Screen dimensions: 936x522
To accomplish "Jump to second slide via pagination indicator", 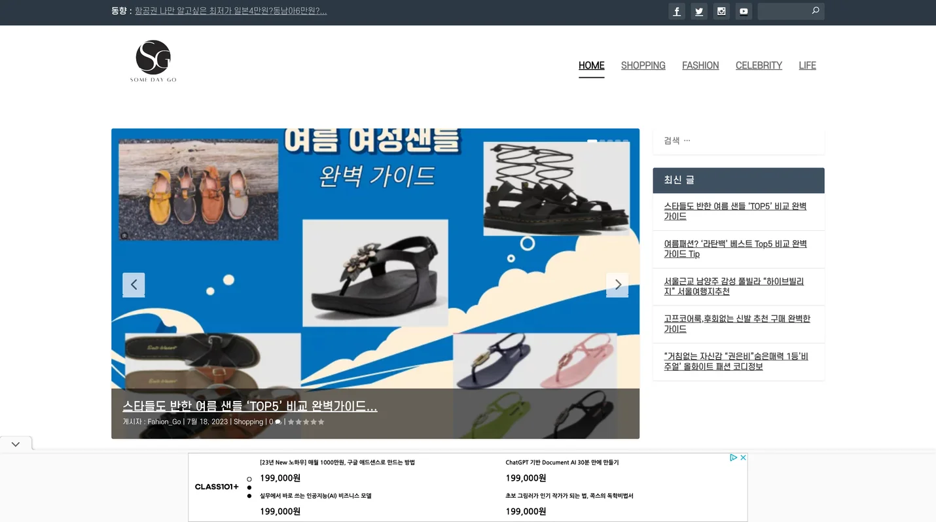I will coord(602,141).
